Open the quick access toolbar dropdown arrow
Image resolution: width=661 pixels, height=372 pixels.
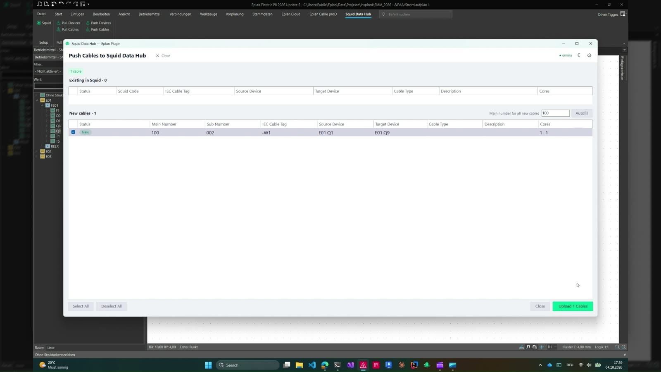tap(88, 4)
